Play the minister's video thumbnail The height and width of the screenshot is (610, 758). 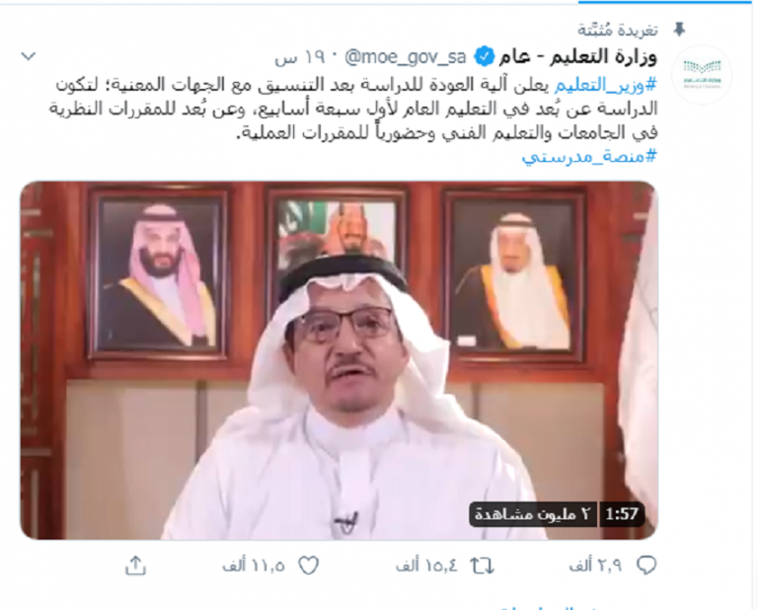click(x=339, y=360)
